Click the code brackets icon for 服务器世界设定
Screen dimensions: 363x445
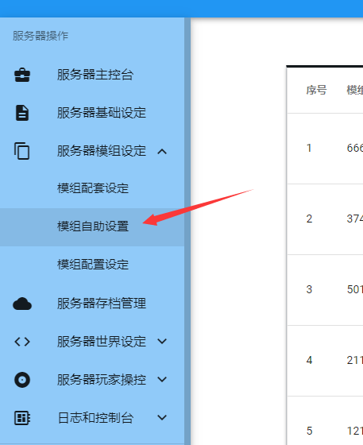pos(22,342)
